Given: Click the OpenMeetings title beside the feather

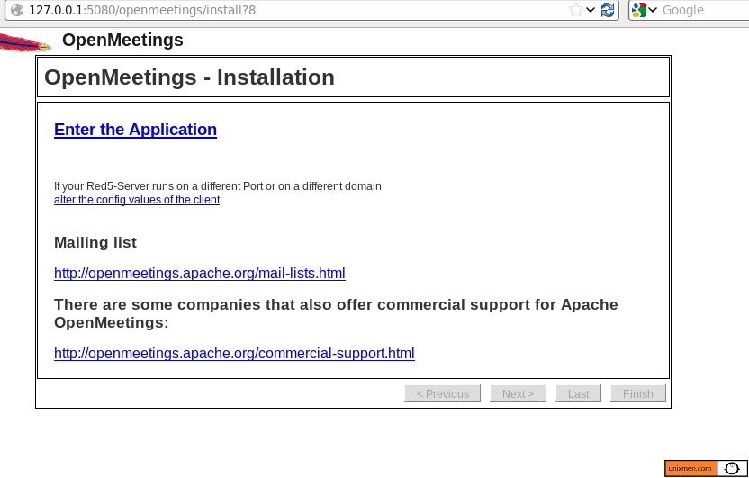Looking at the screenshot, I should tap(122, 41).
